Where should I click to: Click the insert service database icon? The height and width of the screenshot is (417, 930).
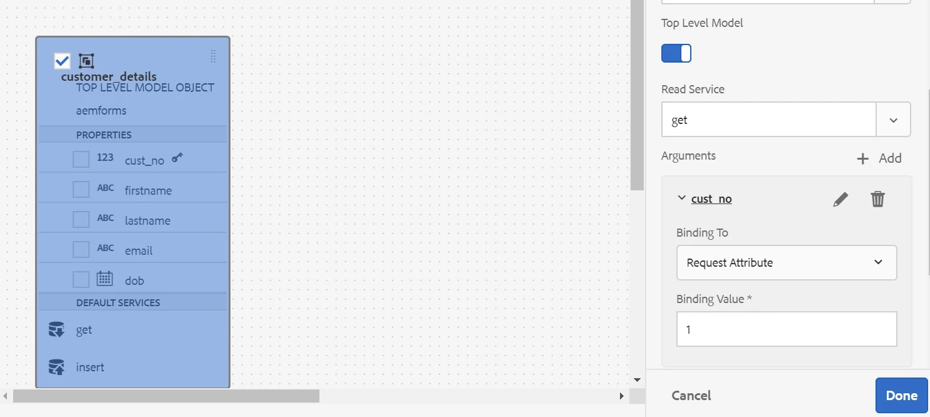(56, 367)
